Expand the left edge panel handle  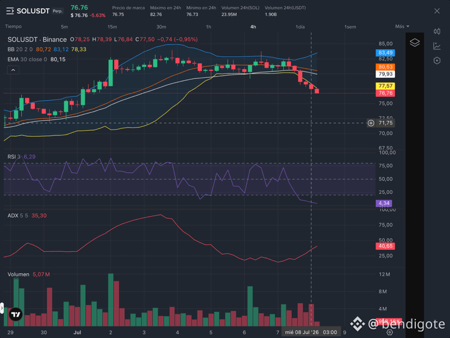(x=2, y=308)
